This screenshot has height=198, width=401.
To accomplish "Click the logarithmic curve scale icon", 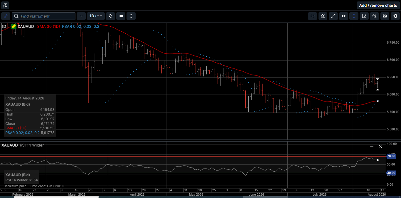I will (x=364, y=16).
